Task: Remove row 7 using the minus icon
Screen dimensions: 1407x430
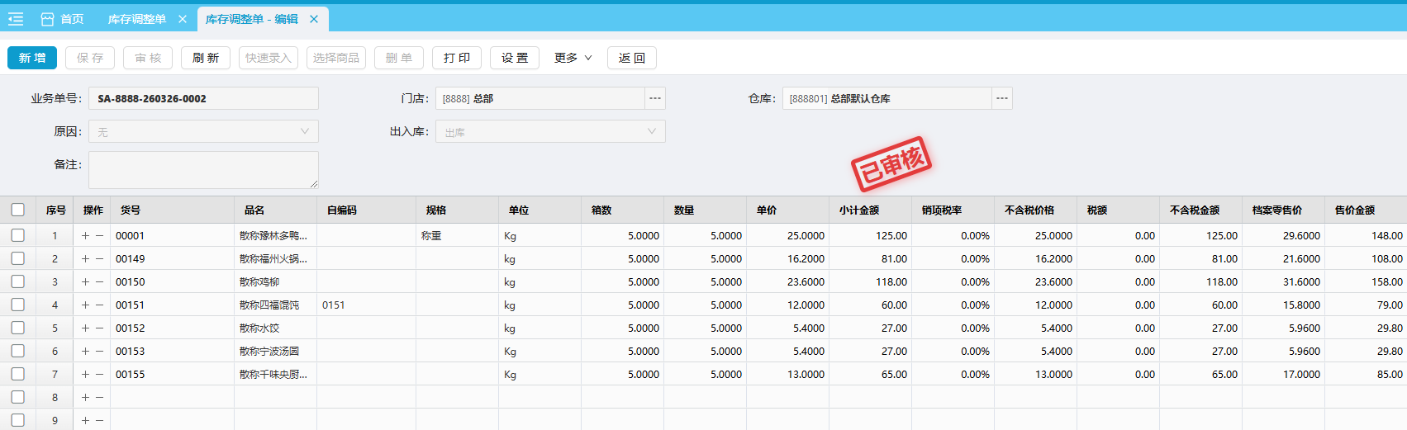Action: (x=100, y=375)
